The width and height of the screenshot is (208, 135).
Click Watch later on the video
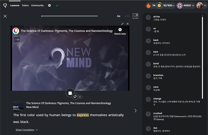[x=120, y=31]
